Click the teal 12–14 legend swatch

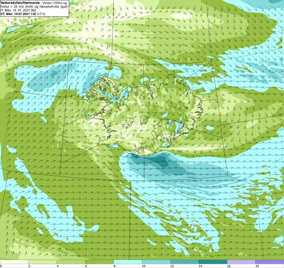coord(184,262)
